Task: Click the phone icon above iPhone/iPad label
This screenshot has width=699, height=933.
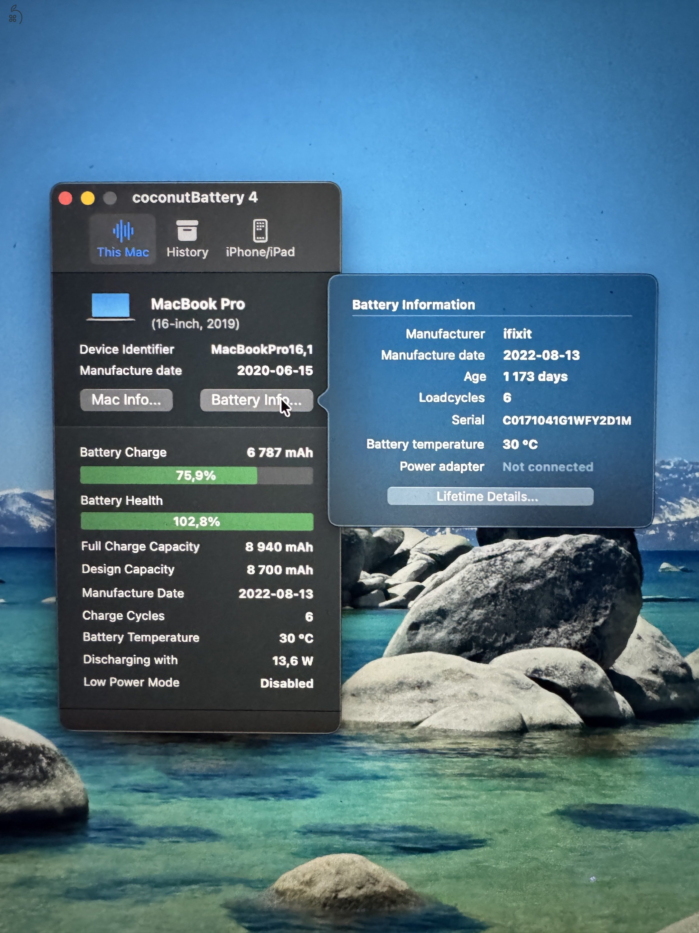Action: click(260, 231)
